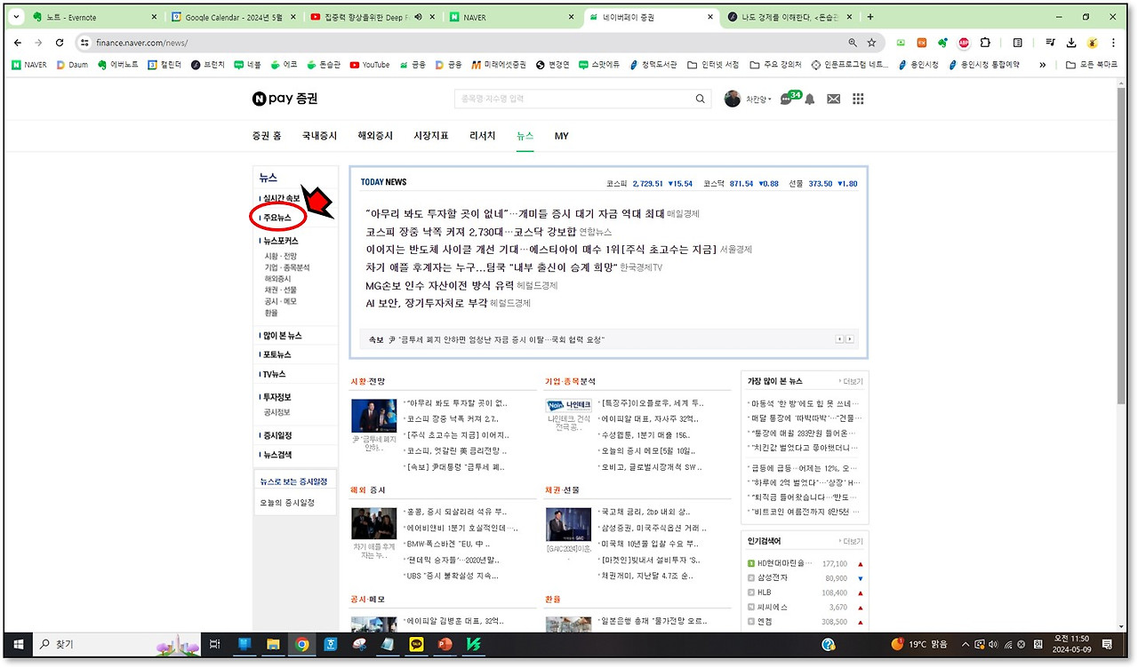Open 많이 본 뉴스 in sidebar
Image resolution: width=1138 pixels, height=668 pixels.
coord(281,336)
